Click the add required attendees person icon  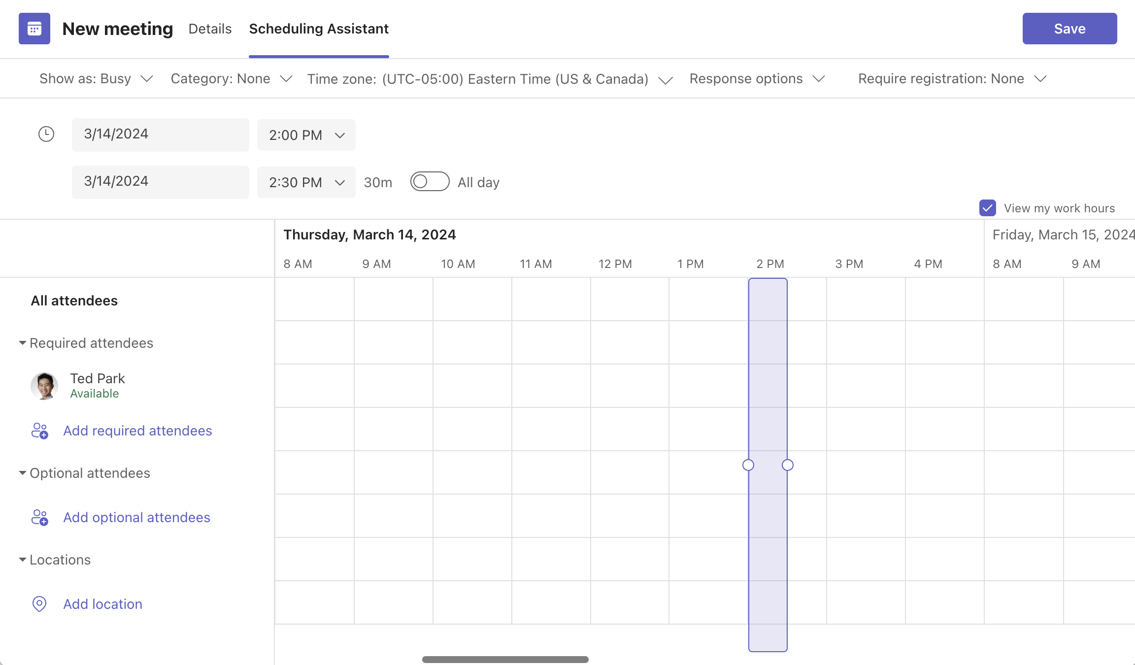click(39, 431)
